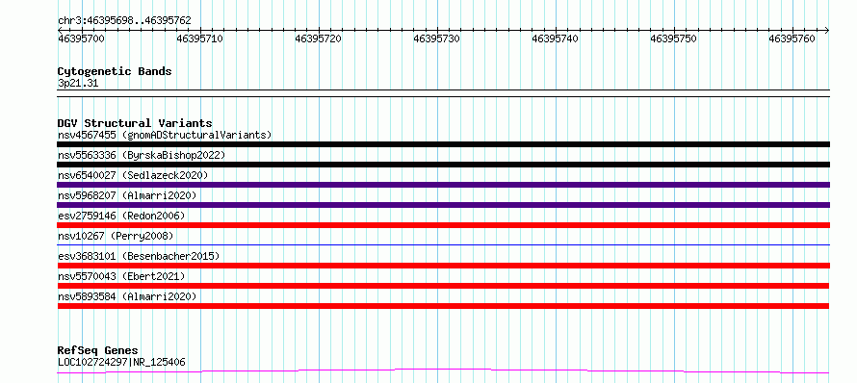The height and width of the screenshot is (383, 857).
Task: Open nsv5893584 (Almarri2020) label
Action: pos(127,296)
